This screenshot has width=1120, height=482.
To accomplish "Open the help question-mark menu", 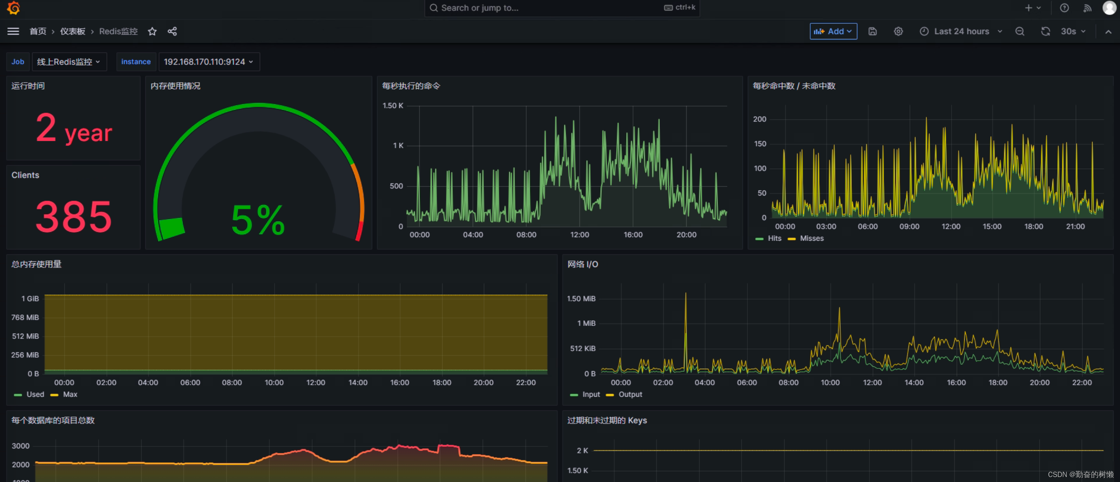I will pyautogui.click(x=1064, y=8).
